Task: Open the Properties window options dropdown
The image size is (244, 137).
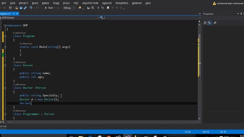Action: 238,14
